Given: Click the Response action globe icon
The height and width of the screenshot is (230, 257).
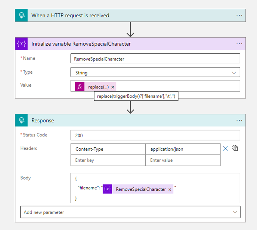Looking at the screenshot, I should [x=22, y=120].
